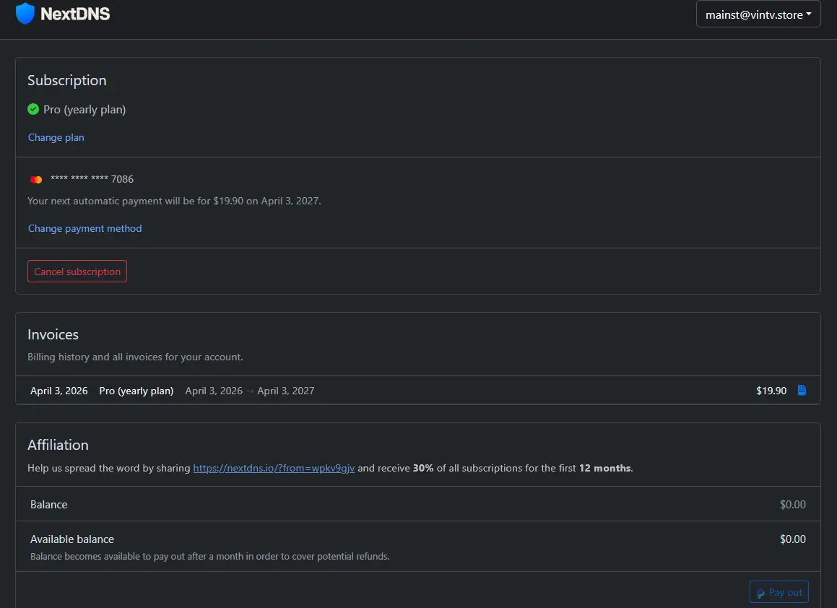The height and width of the screenshot is (608, 837).
Task: Click the Available balance $0.00 value
Action: coord(793,539)
